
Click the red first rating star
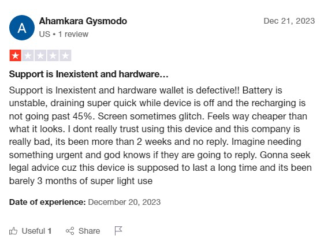15,55
